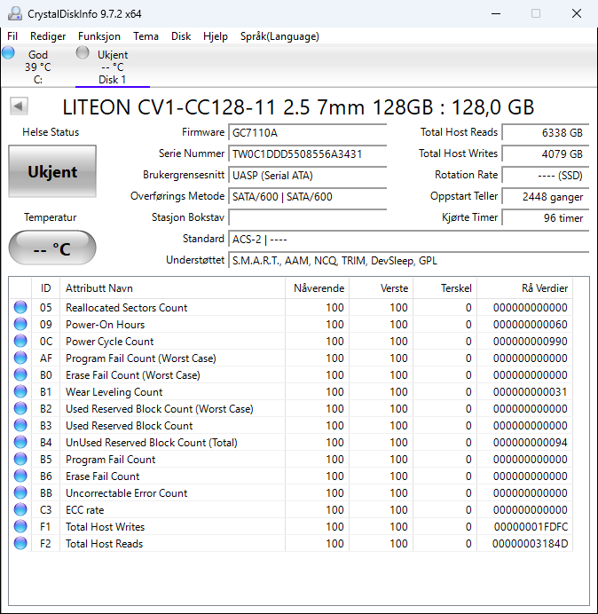
Task: Click raw value 00000003184D
Action: (x=530, y=544)
